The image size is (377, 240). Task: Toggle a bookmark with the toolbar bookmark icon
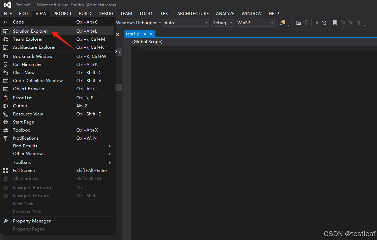pos(334,22)
